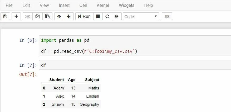Viewport: 231px width, 112px height.
Task: Restart the kernel icon
Action: coord(107,16)
